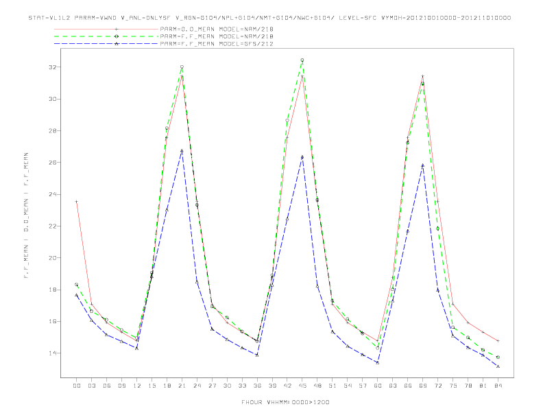Click the plus marker on the red legend line
Screen dimensions: 543x420
(117, 29)
